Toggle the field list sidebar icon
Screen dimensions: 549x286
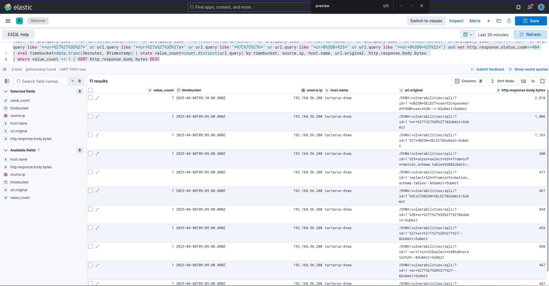[7, 81]
